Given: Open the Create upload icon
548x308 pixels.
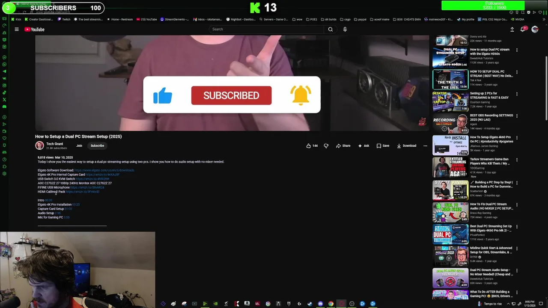Looking at the screenshot, I should click(x=512, y=30).
